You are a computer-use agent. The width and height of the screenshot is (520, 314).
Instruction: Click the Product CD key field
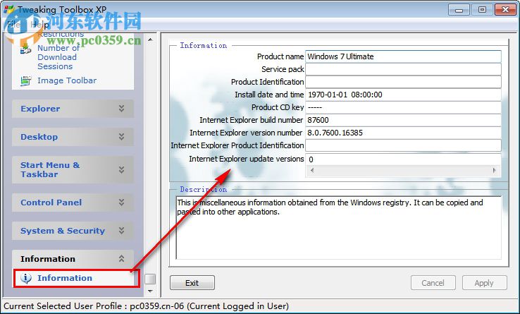(x=403, y=107)
